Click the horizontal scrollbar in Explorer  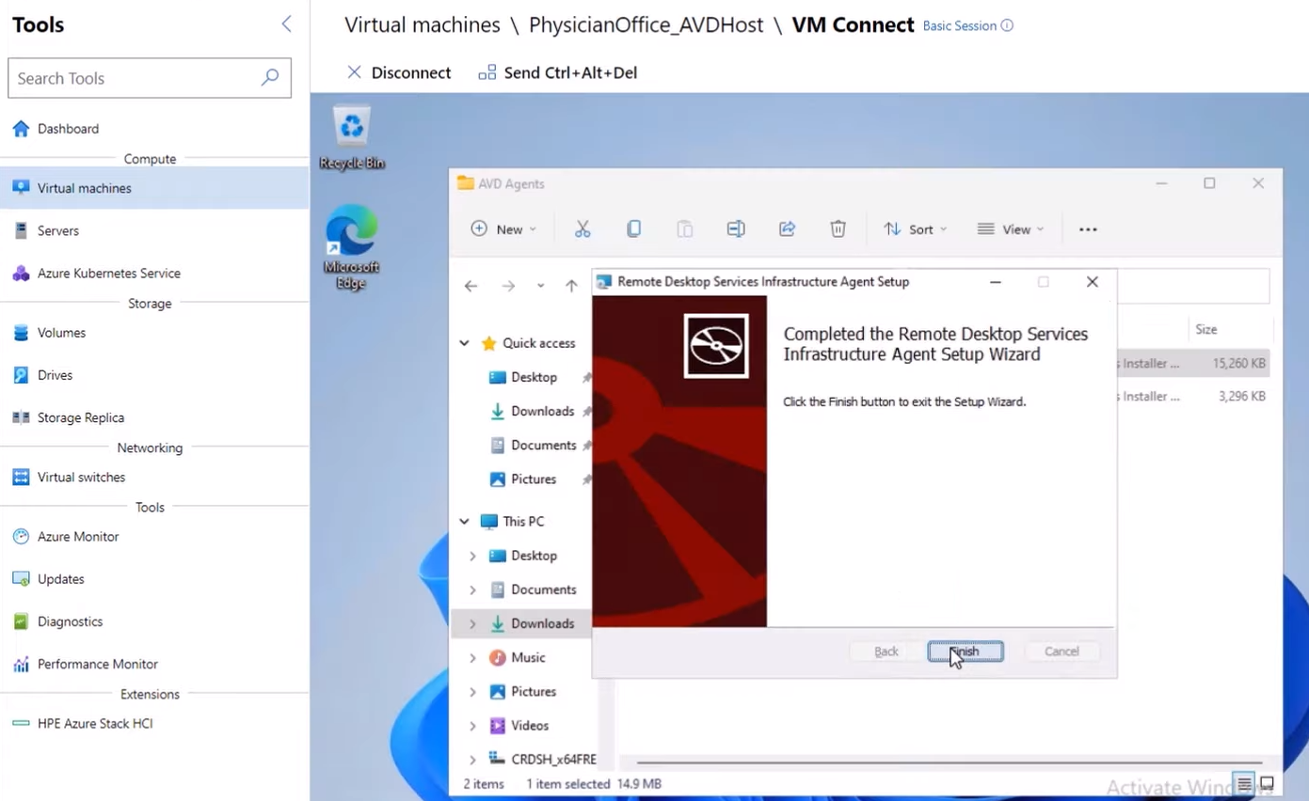pos(950,762)
